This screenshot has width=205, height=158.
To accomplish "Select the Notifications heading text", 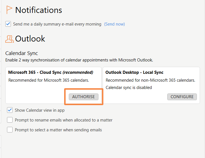I will coord(39,10).
